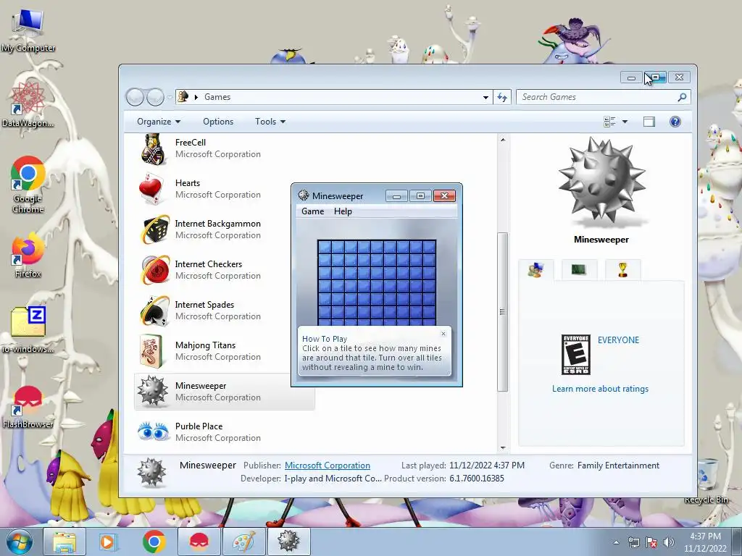The image size is (742, 556).
Task: Open Firefox desktop shortcut
Action: pyautogui.click(x=28, y=256)
